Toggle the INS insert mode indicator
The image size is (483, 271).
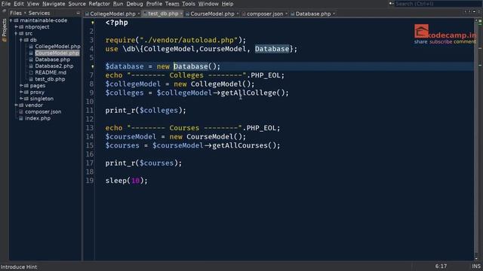tap(476, 266)
